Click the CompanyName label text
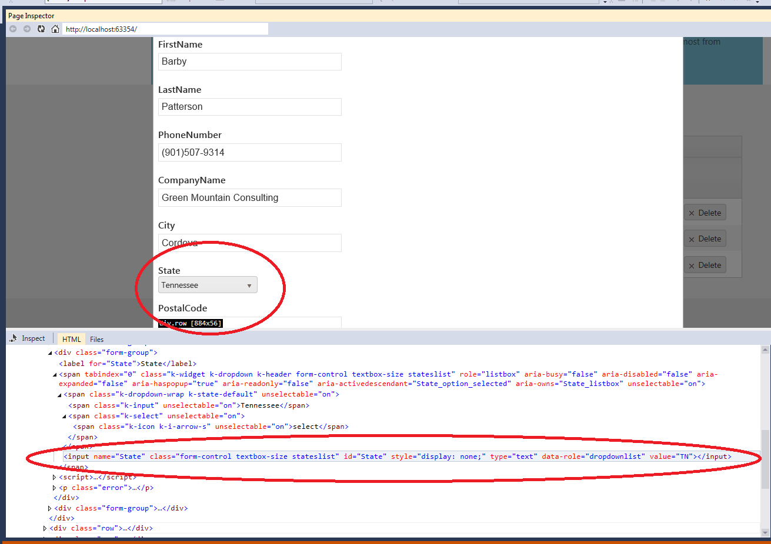 pos(192,180)
